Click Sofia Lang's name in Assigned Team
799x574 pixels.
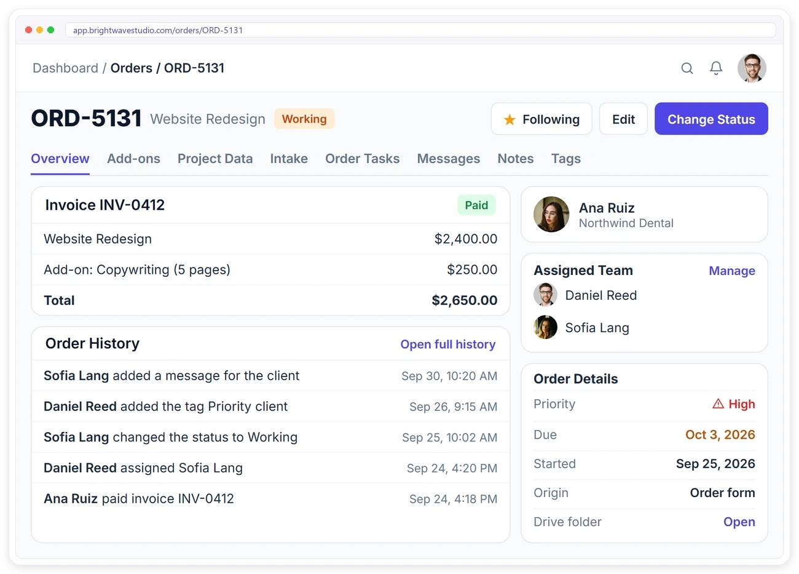597,328
